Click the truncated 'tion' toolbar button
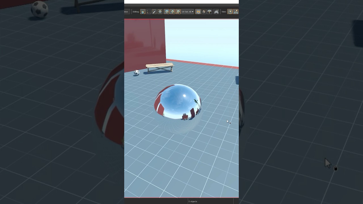 pyautogui.click(x=127, y=12)
